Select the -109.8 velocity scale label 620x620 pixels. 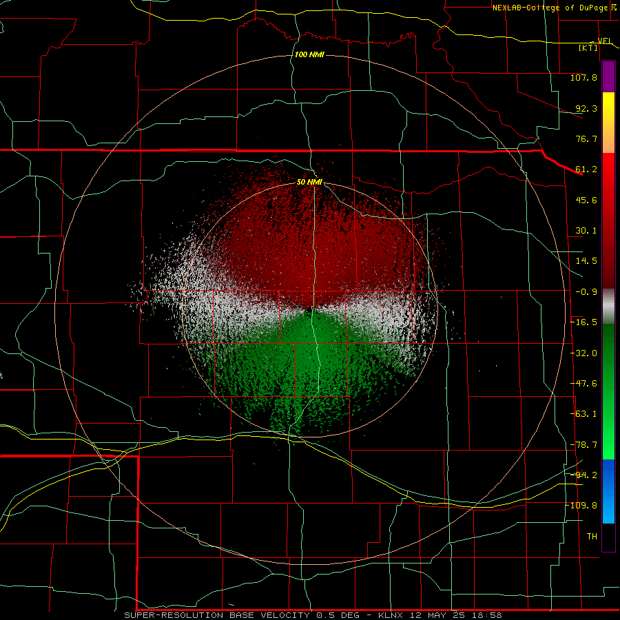582,506
